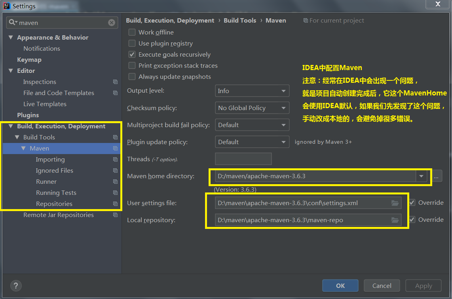
Task: Browse folder for Local repository
Action: [395, 220]
